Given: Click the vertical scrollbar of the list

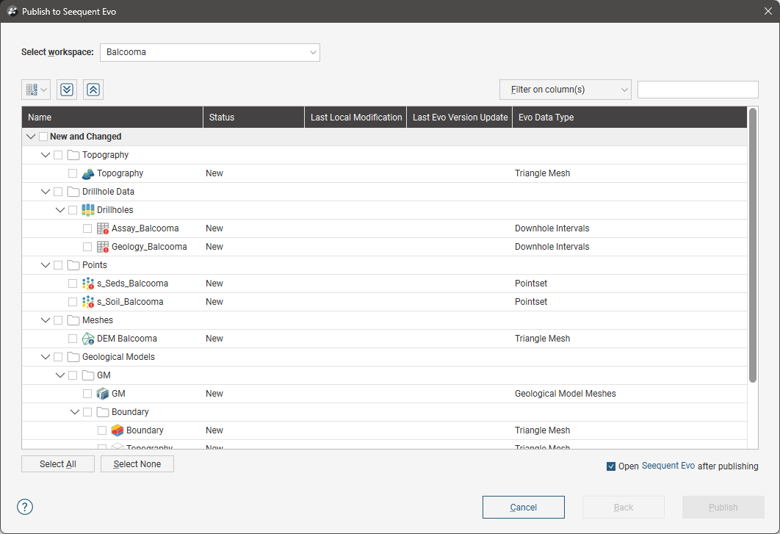Looking at the screenshot, I should pyautogui.click(x=753, y=245).
